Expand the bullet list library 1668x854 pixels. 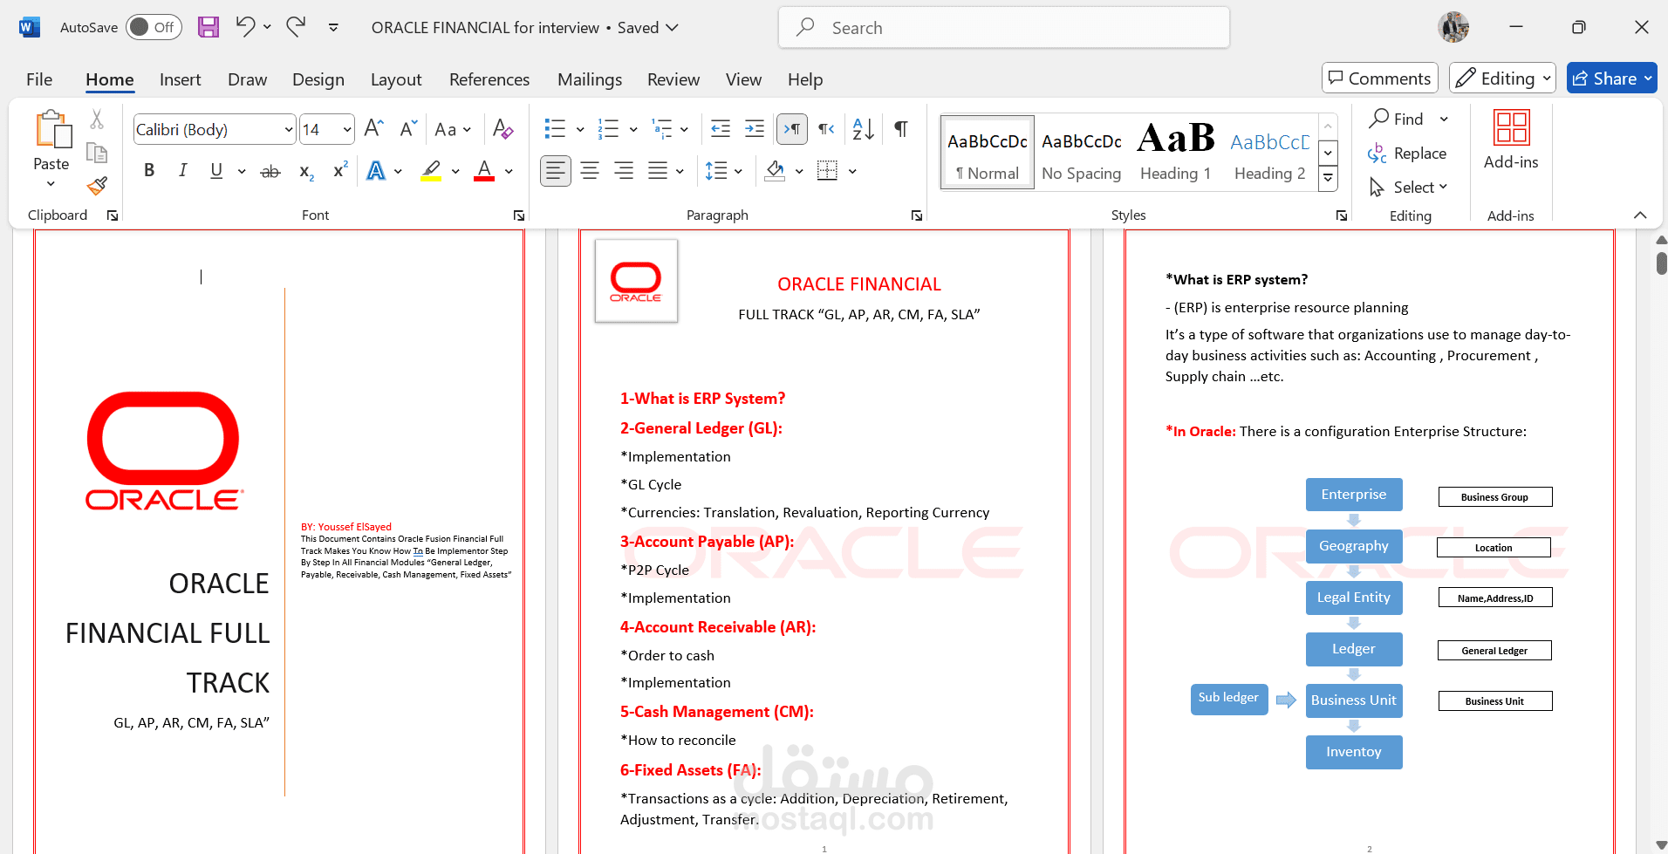click(580, 130)
